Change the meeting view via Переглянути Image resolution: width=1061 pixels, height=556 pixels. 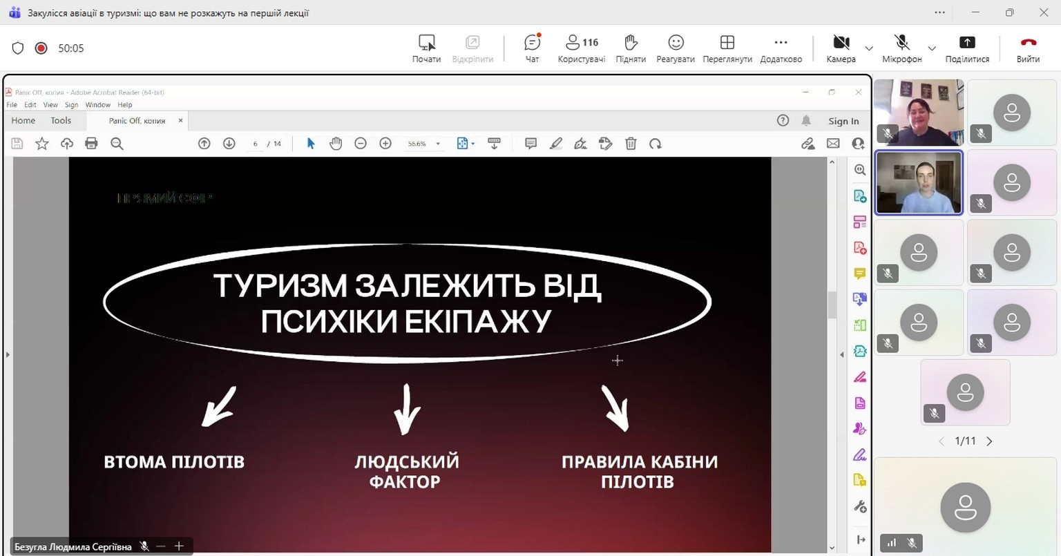pyautogui.click(x=727, y=48)
